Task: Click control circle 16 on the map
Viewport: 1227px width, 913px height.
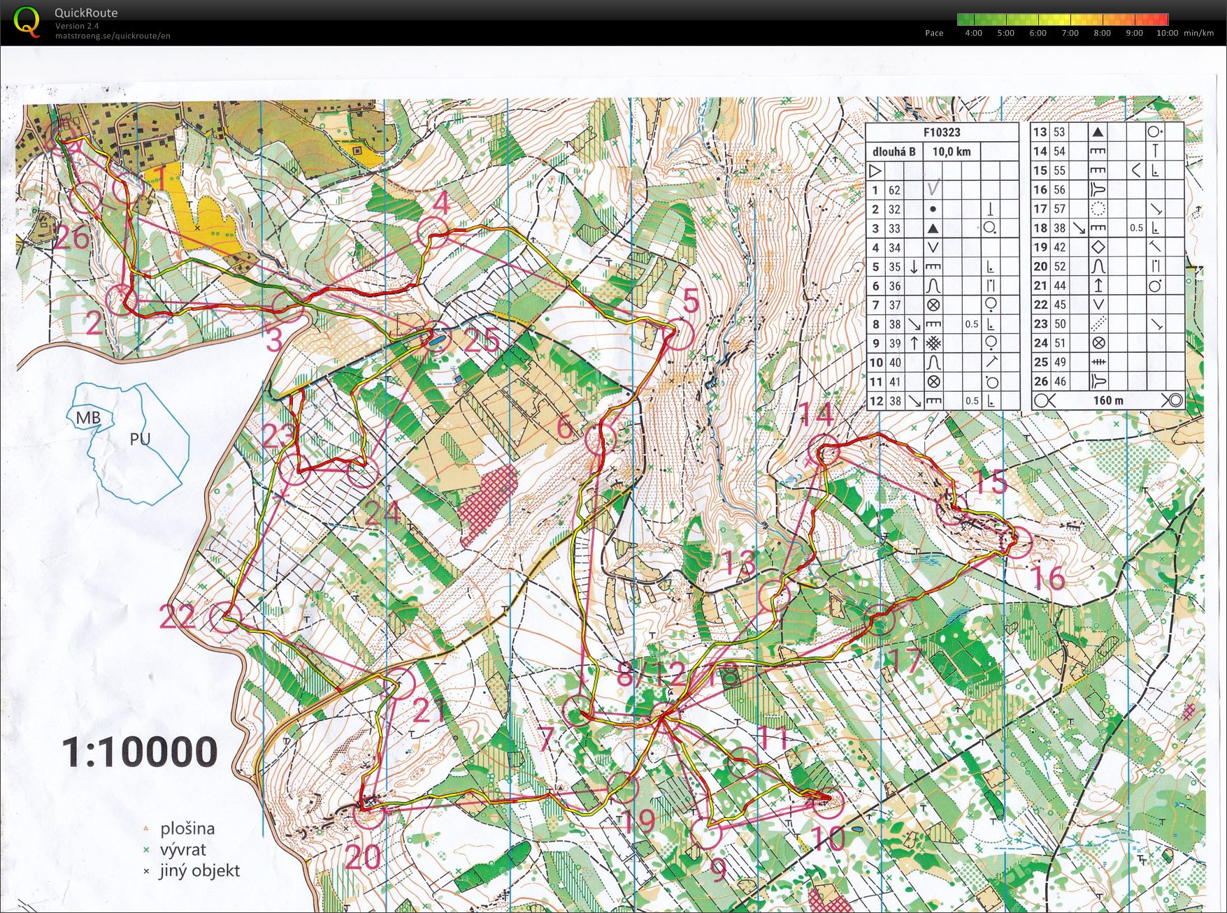Action: coord(1017,541)
